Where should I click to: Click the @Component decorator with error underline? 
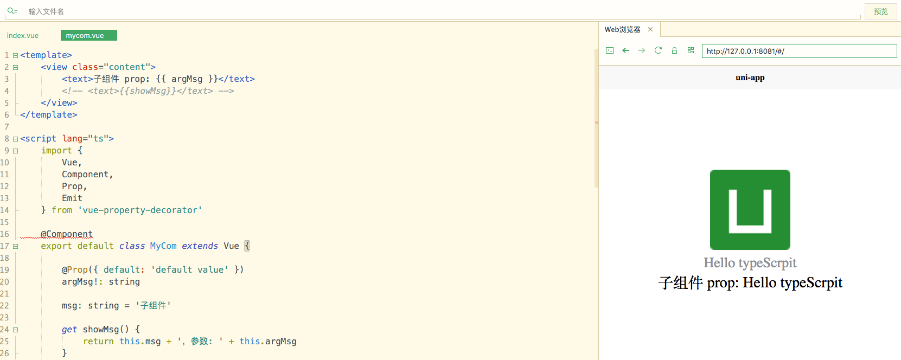click(x=67, y=234)
